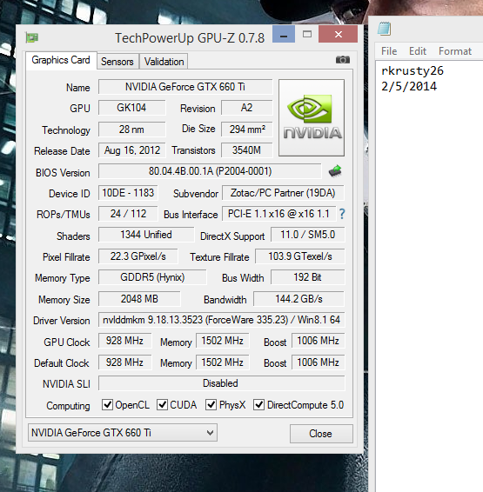Toggle the OpenCL checkbox
Image resolution: width=483 pixels, height=492 pixels.
(x=107, y=405)
